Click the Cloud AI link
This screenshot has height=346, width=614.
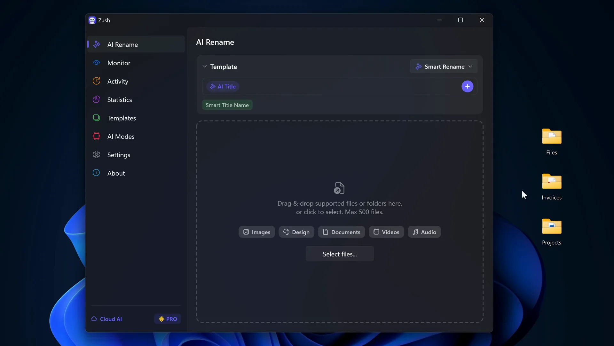106,319
